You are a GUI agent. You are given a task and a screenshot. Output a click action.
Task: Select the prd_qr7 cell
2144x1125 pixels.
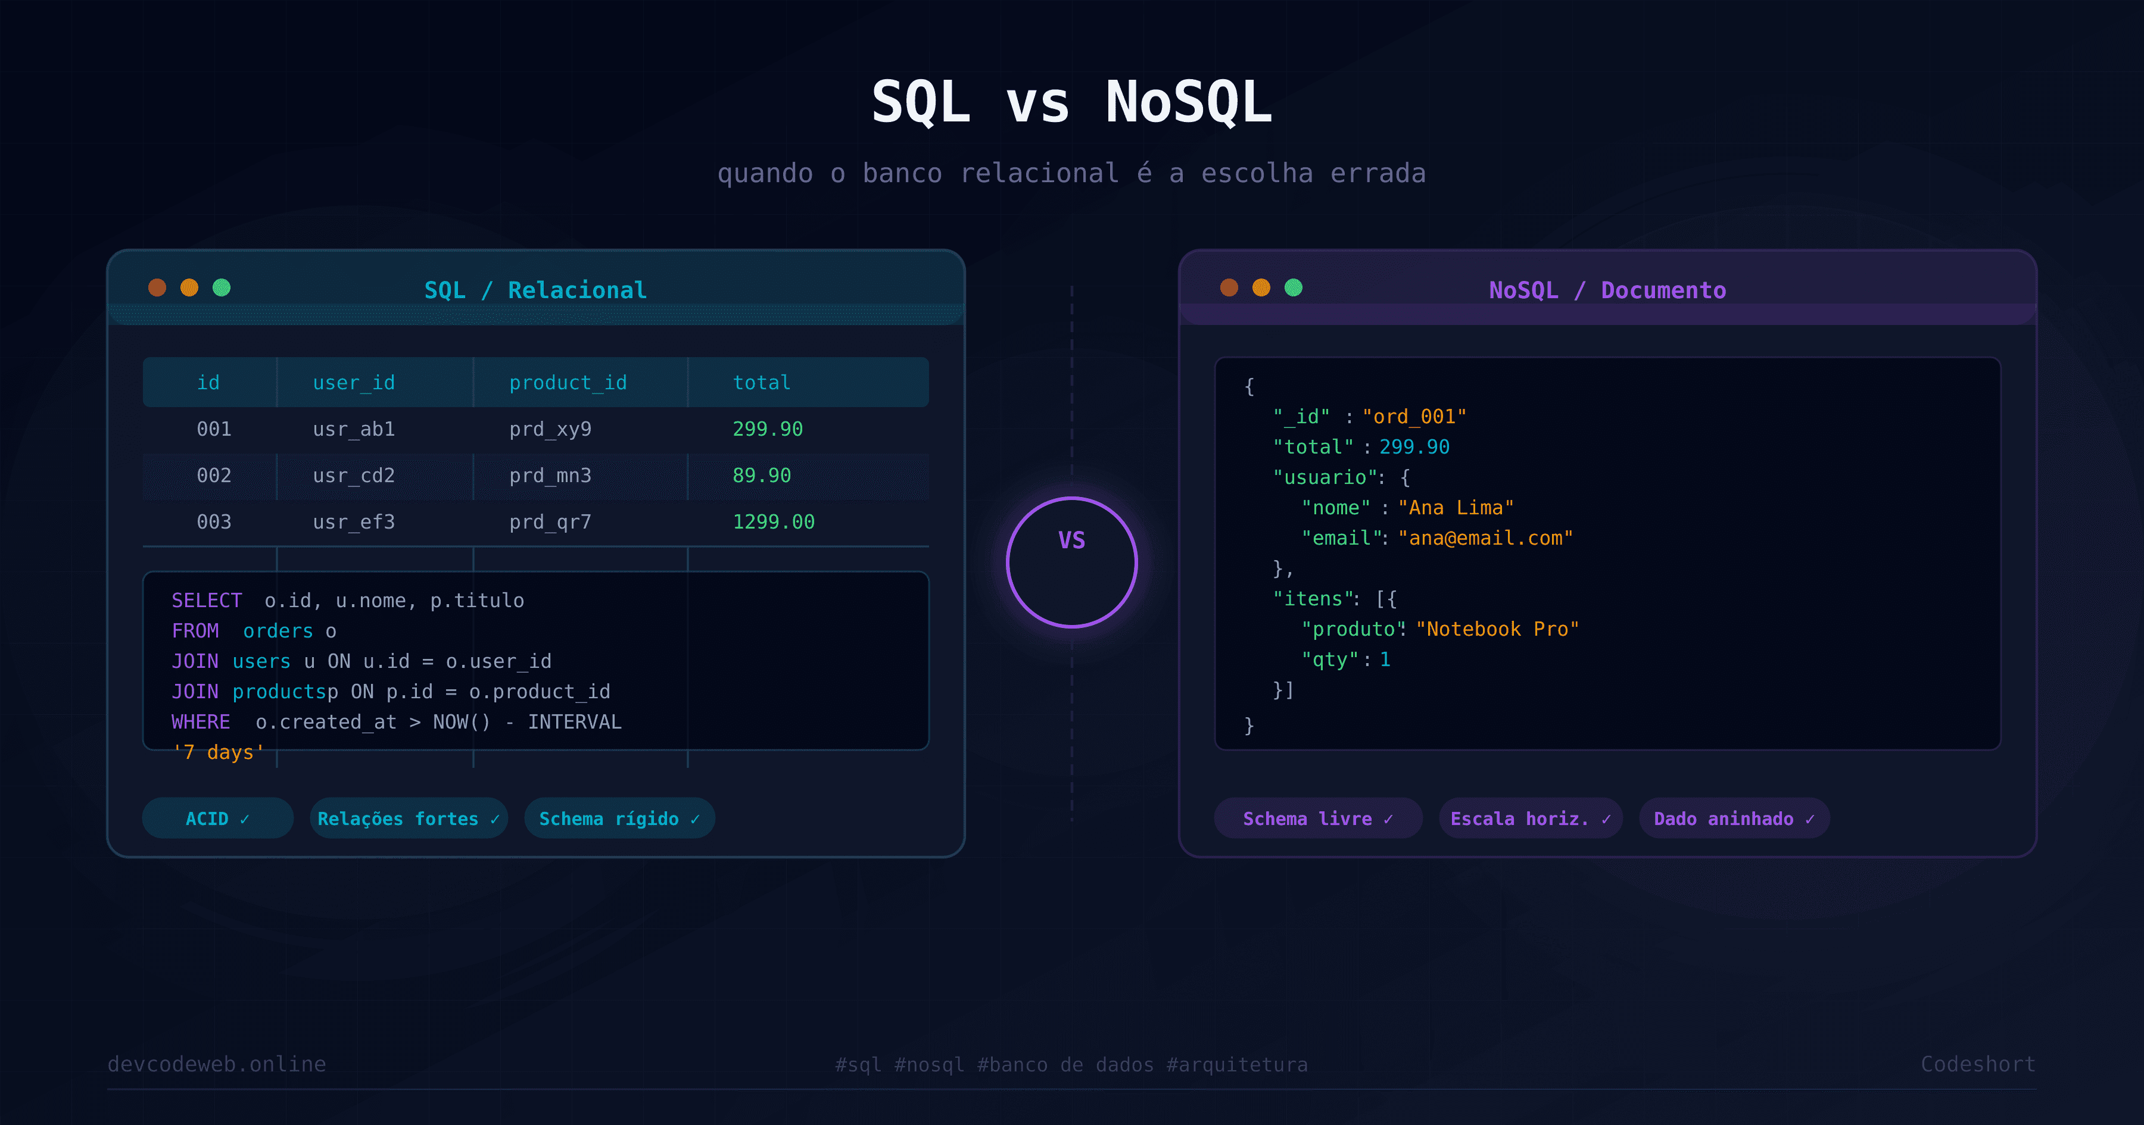pyautogui.click(x=550, y=523)
